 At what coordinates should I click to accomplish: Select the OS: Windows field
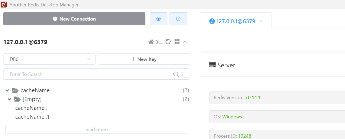[x=277, y=117]
